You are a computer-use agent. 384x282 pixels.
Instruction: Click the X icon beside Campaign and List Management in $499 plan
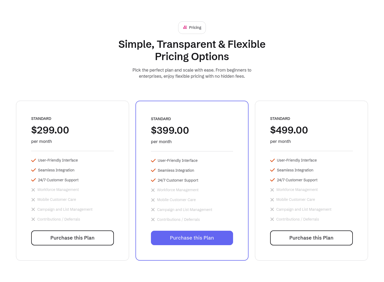(272, 209)
